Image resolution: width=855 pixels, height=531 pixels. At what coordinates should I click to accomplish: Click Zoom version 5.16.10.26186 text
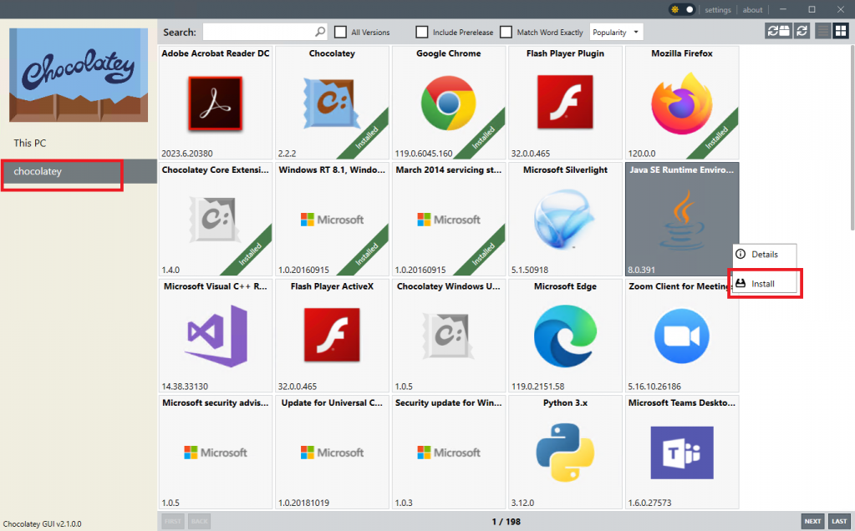[654, 386]
